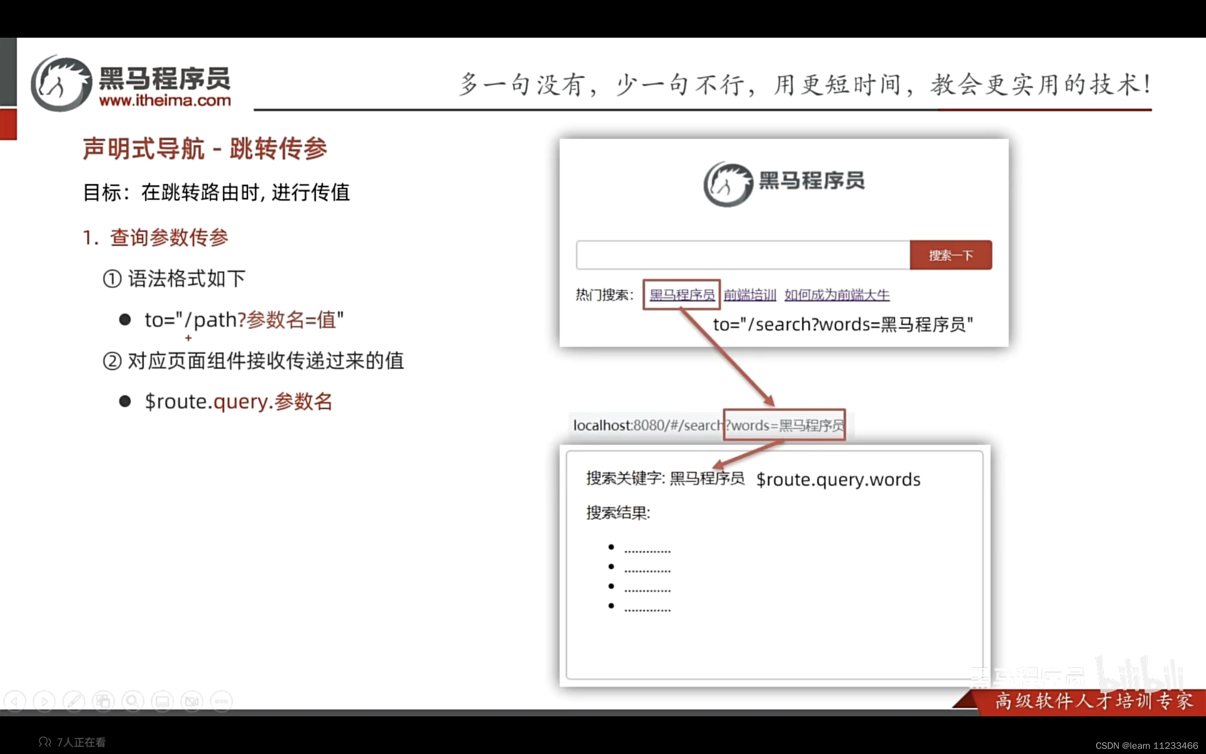
Task: Toggle the camera off icon
Action: tap(192, 701)
